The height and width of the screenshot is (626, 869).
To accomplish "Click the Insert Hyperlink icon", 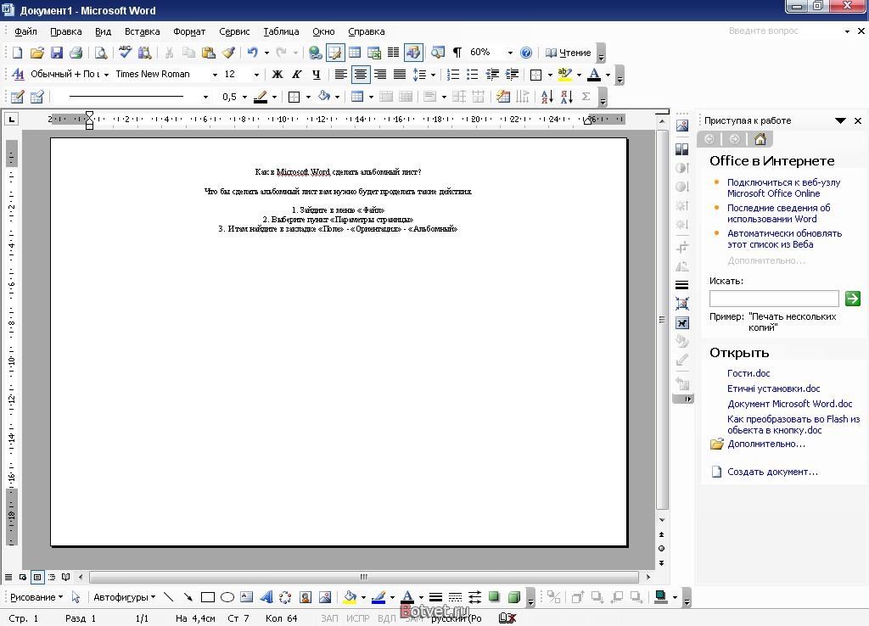I will [x=315, y=53].
